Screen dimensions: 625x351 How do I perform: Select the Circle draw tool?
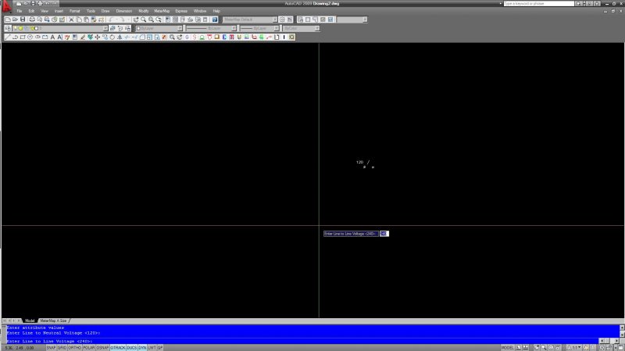(30, 37)
